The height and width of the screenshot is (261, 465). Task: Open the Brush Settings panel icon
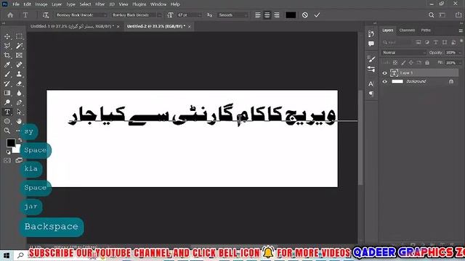pos(371,59)
